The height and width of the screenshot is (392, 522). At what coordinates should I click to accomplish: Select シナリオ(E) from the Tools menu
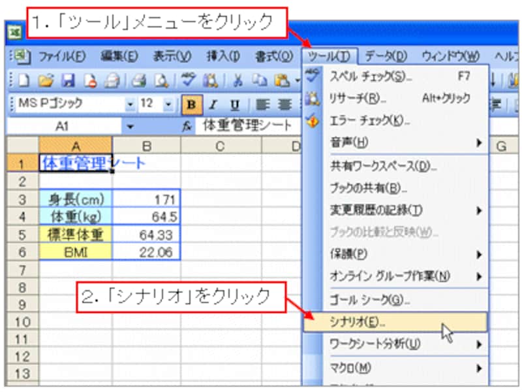point(395,322)
